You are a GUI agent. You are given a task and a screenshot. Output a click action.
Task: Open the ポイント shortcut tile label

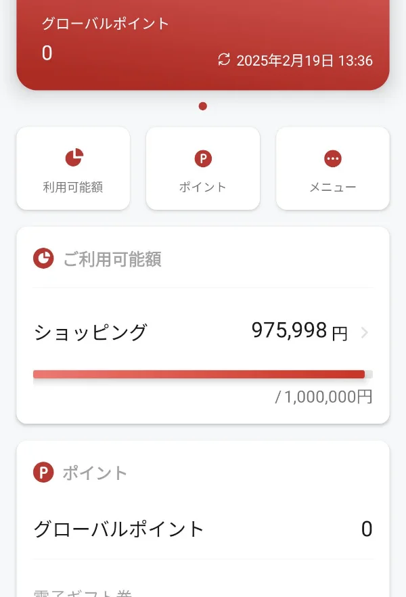tap(203, 187)
